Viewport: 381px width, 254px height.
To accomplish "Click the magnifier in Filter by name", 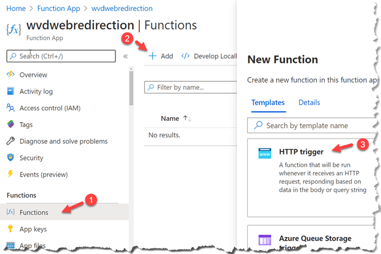I will coord(151,87).
